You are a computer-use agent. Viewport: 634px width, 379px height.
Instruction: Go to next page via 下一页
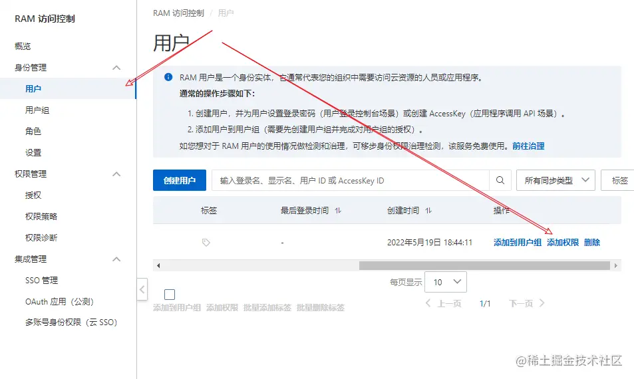tap(527, 303)
